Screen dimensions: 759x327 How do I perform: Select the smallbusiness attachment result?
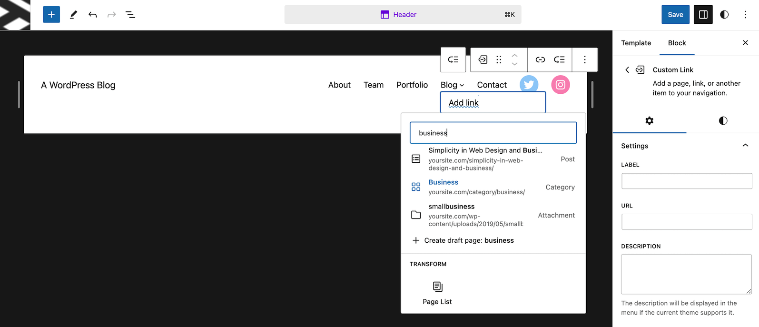(x=493, y=215)
